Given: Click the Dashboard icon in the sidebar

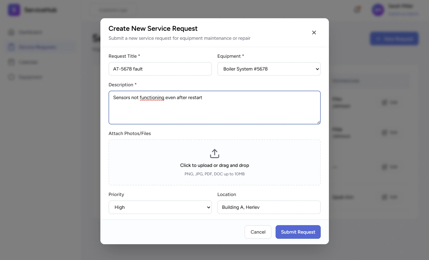Looking at the screenshot, I should 11,32.
